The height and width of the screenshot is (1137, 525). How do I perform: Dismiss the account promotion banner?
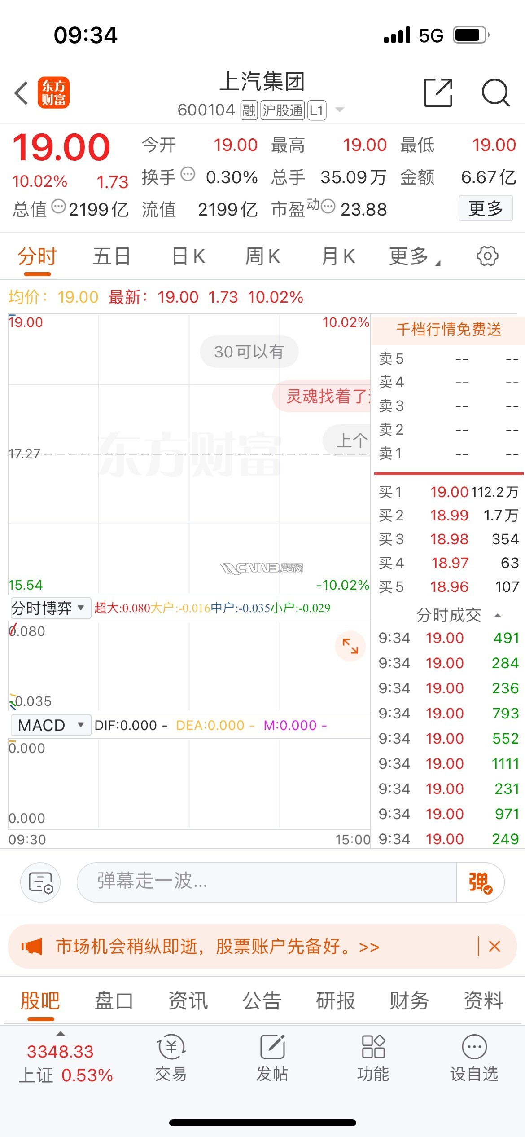[494, 946]
